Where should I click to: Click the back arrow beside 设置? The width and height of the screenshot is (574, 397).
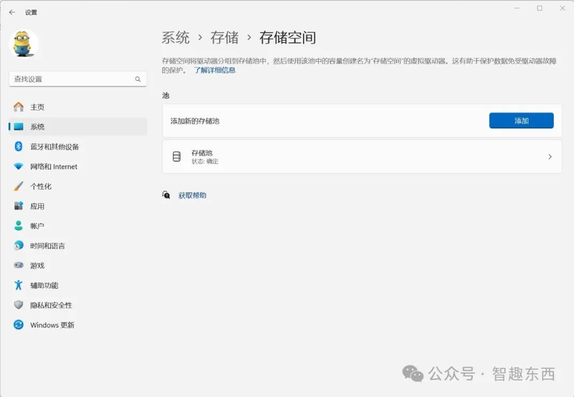(x=12, y=12)
